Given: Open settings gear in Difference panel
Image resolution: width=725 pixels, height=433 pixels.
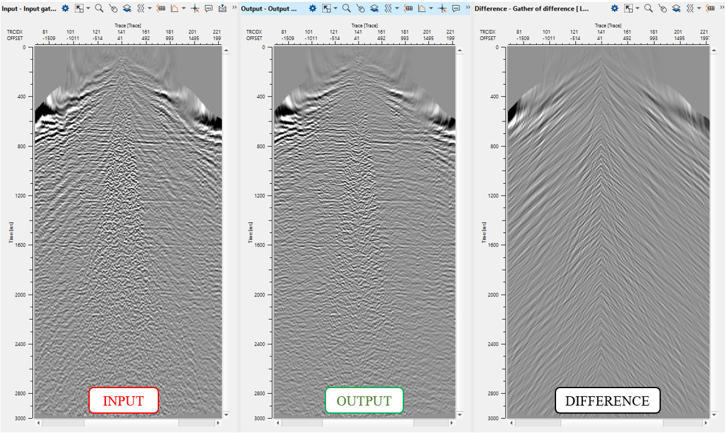Looking at the screenshot, I should (615, 9).
